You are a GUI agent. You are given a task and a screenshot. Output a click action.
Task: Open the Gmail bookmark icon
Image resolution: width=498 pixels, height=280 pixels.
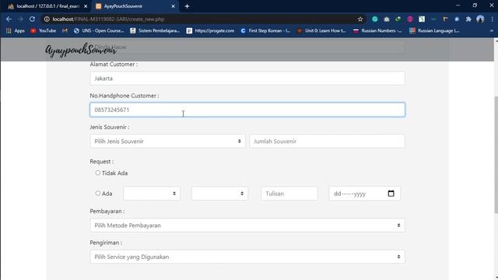(x=65, y=31)
